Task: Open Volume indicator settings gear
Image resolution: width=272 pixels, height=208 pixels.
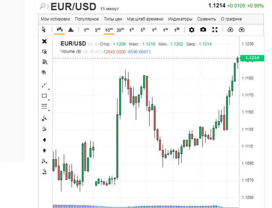Action: click(92, 52)
